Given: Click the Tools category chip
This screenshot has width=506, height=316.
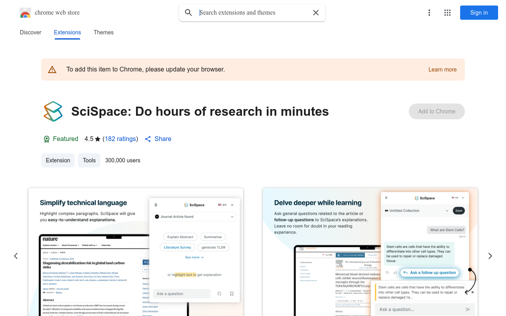Looking at the screenshot, I should pos(89,160).
